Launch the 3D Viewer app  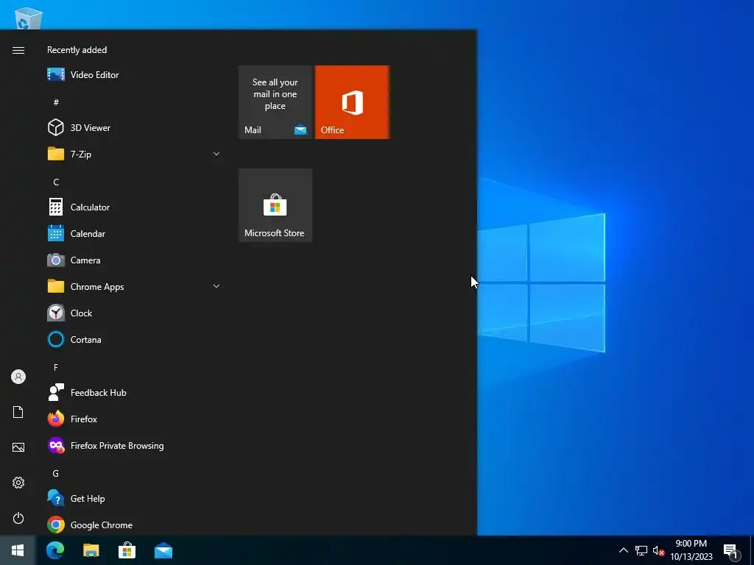[x=134, y=128]
